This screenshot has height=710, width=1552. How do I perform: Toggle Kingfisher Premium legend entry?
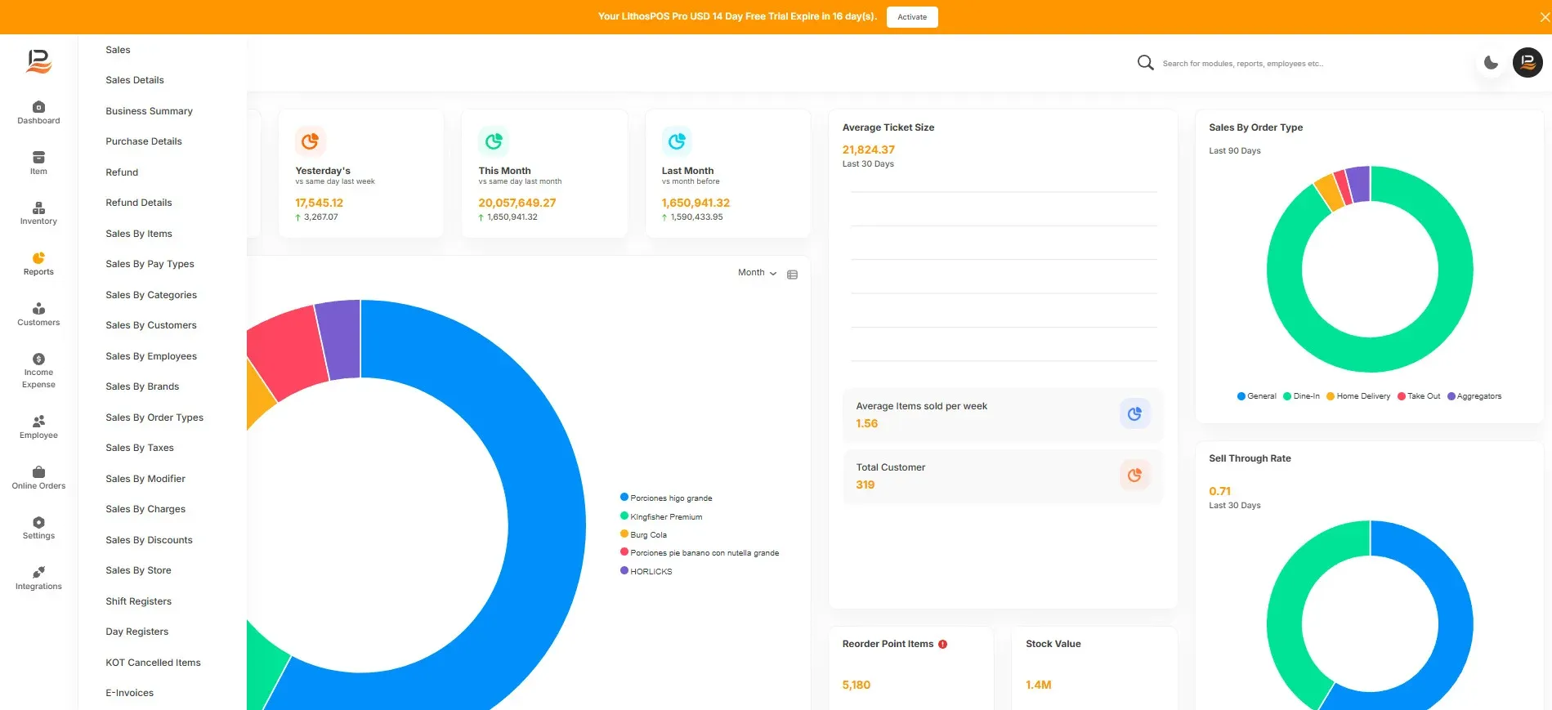tap(661, 516)
